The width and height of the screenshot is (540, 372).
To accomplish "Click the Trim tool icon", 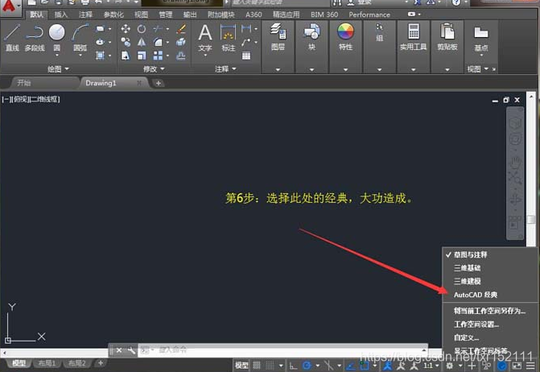I will point(158,29).
